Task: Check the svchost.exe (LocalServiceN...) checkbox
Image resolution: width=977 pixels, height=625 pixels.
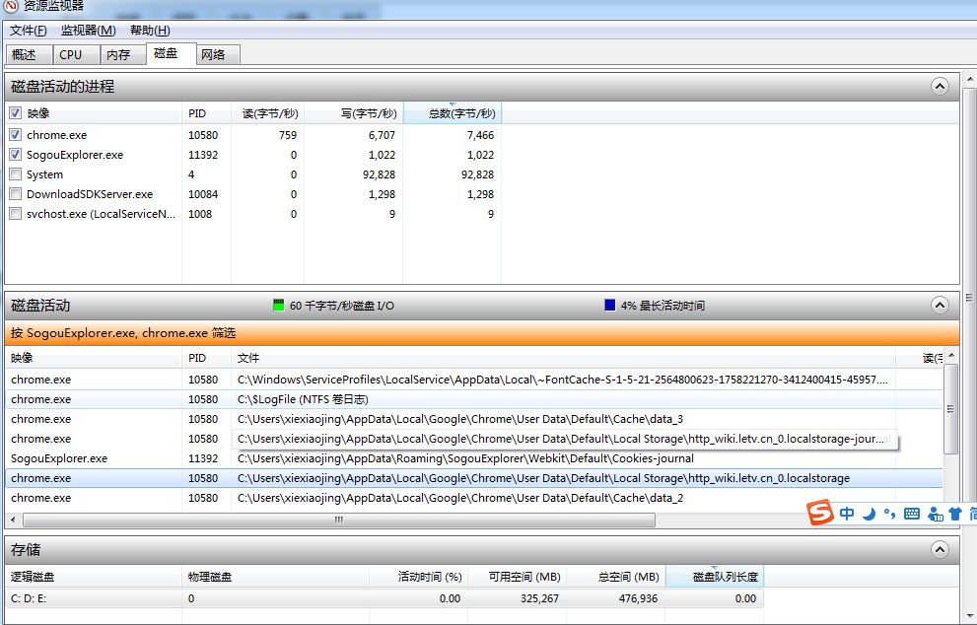Action: [16, 214]
